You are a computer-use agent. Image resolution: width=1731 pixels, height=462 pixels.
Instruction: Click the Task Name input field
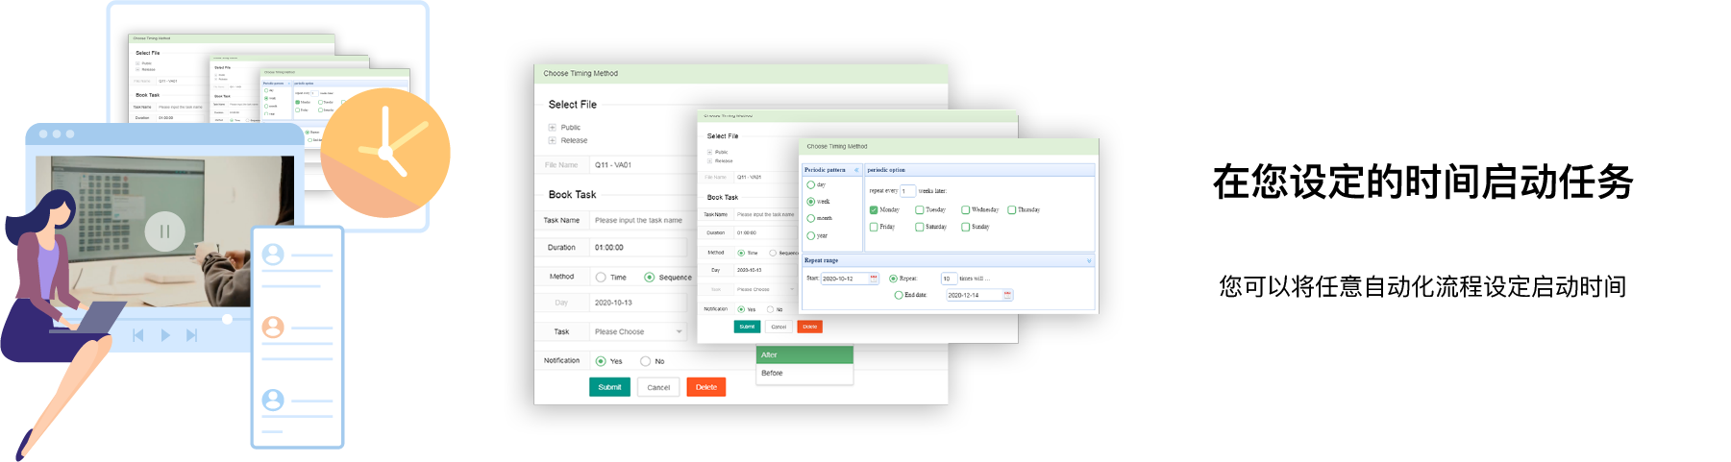[x=638, y=220]
